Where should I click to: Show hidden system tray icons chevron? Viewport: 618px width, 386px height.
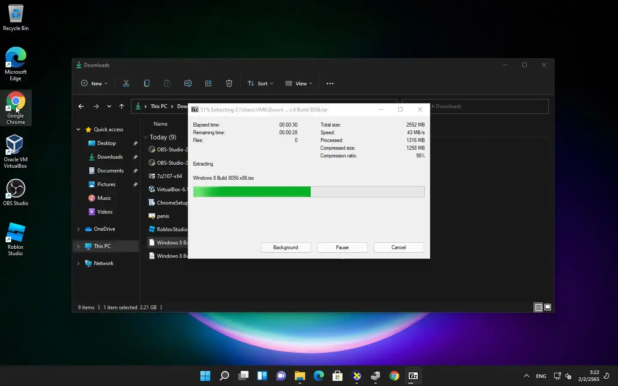point(527,376)
